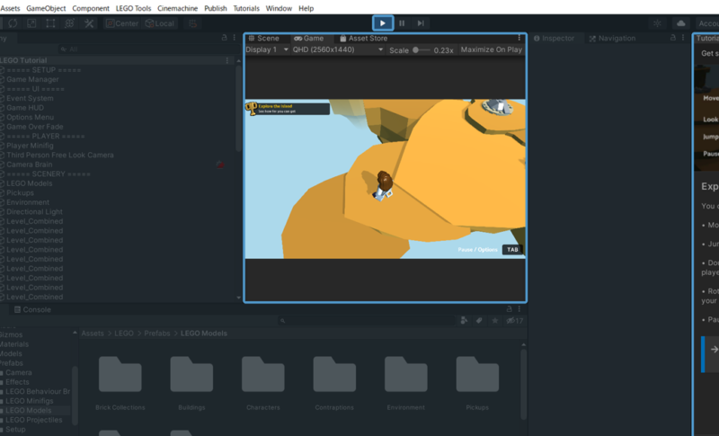The width and height of the screenshot is (719, 436).
Task: Toggle pivot mode with the Center button
Action: 122,23
